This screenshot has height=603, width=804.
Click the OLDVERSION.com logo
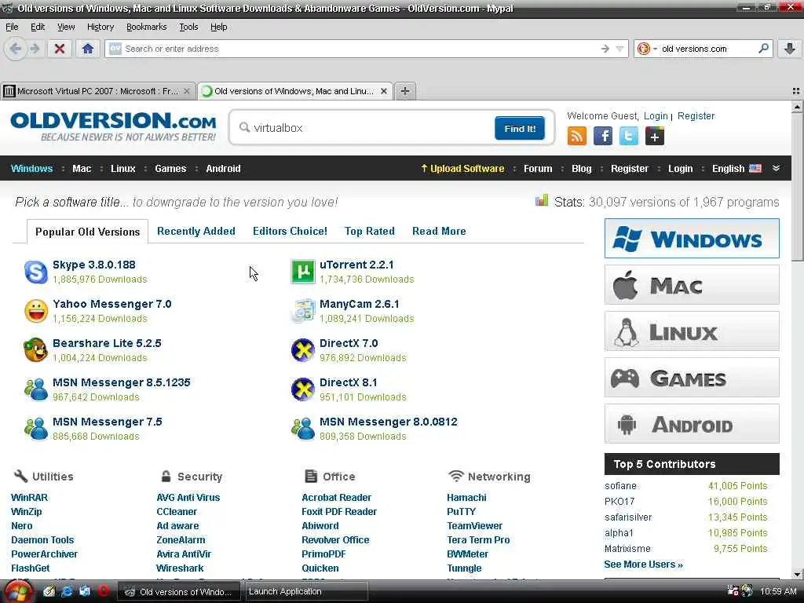(x=113, y=126)
